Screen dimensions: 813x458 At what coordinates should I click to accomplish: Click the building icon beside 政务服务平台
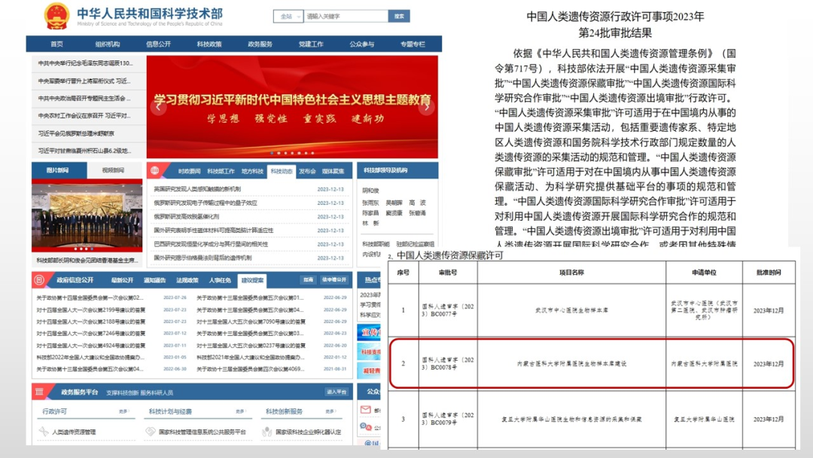tap(39, 392)
